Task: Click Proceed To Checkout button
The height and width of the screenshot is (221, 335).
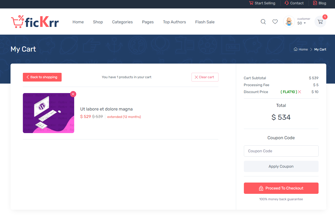Action: [281, 188]
